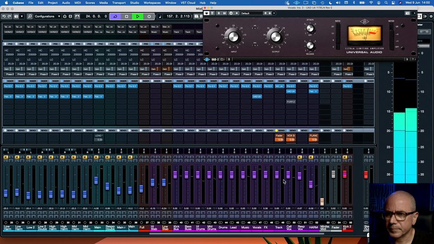Image resolution: width=434 pixels, height=244 pixels.
Task: Load the previous preset with up arrow
Action: (266, 13)
